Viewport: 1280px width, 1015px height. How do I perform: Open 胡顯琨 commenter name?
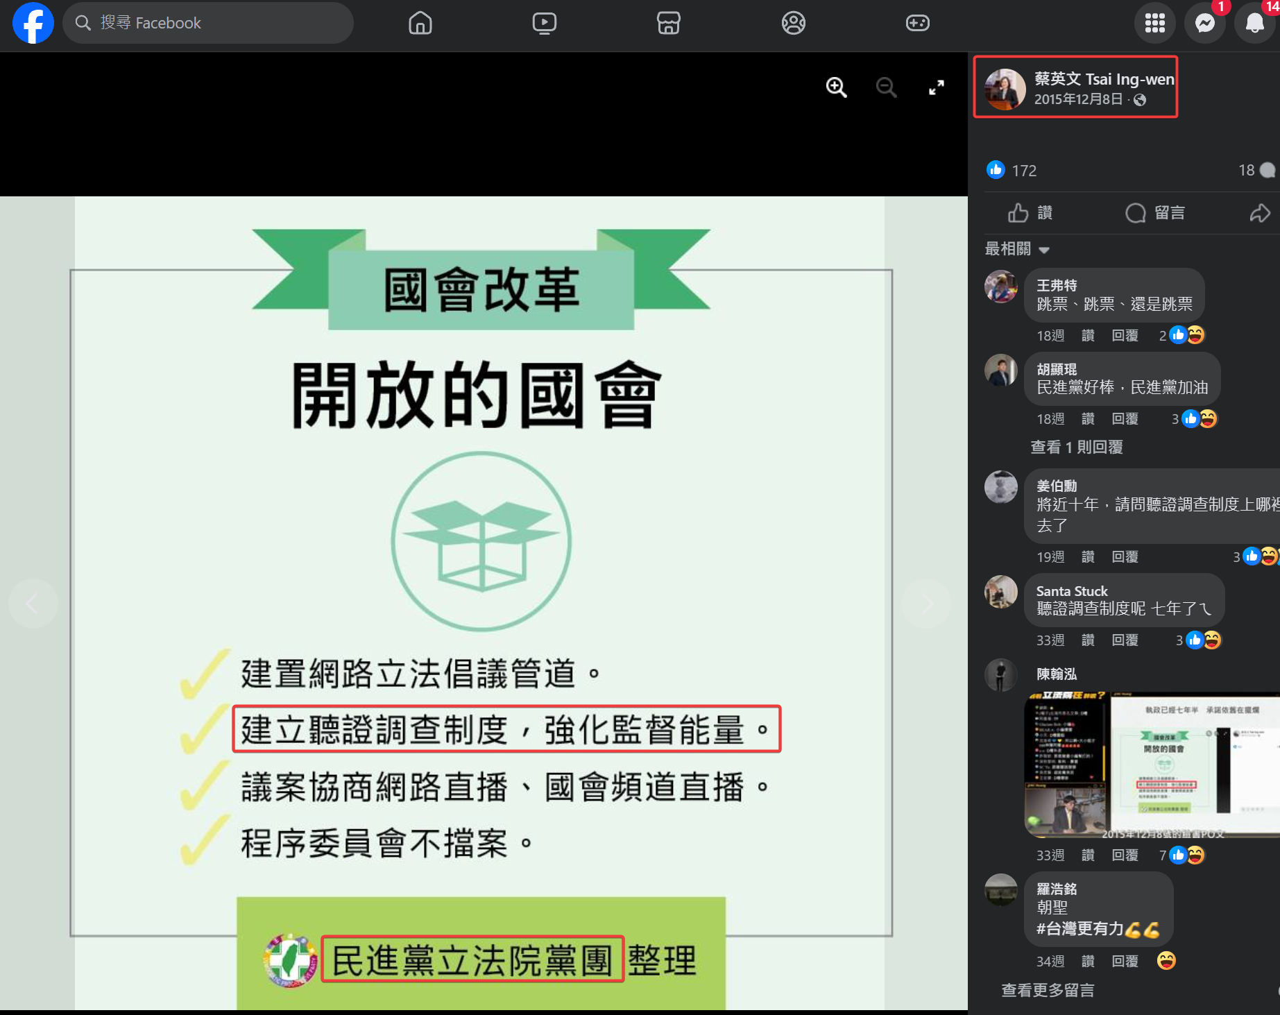coord(1057,369)
